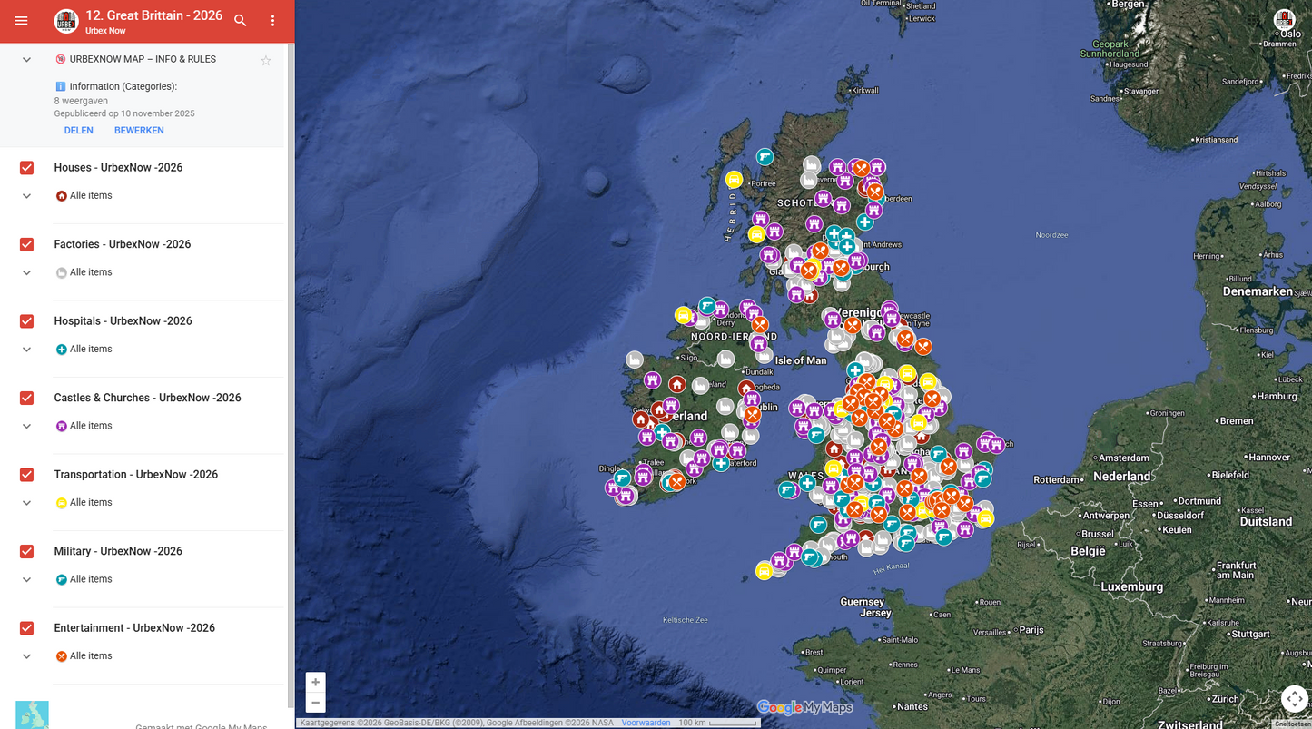1312x729 pixels.
Task: Open the Voorwaarden terms link
Action: point(646,723)
